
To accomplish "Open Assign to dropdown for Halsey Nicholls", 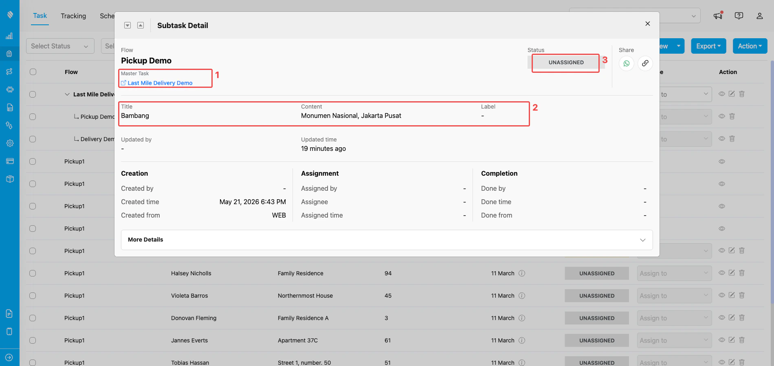I will coord(674,273).
